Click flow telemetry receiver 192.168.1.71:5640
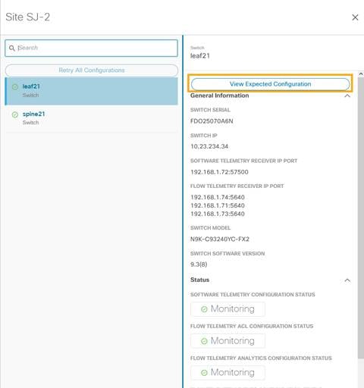 coord(218,205)
